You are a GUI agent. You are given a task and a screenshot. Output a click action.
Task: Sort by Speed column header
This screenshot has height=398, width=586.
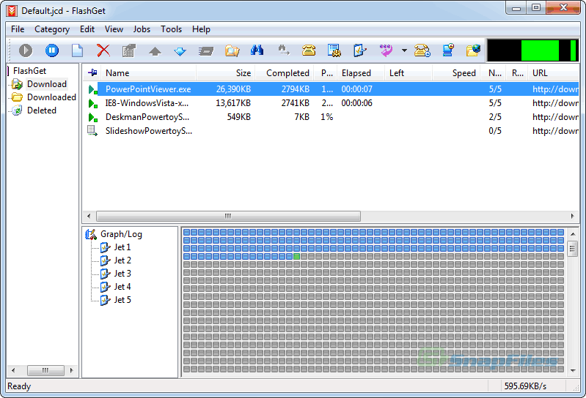tap(456, 73)
